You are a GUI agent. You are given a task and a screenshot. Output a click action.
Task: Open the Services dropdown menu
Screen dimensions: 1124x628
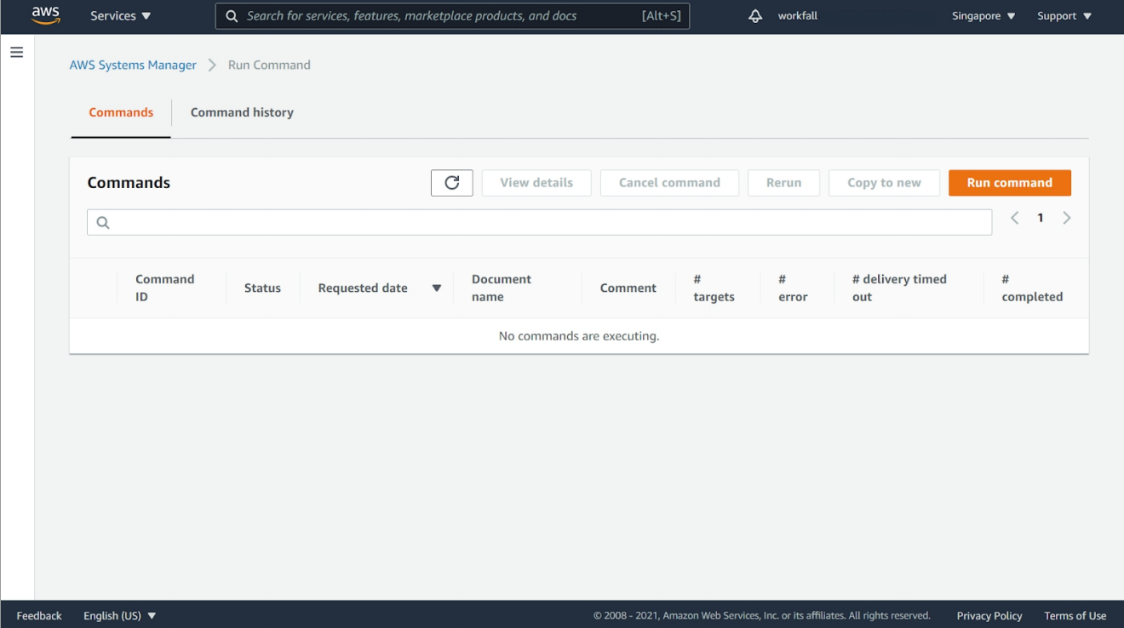coord(121,16)
